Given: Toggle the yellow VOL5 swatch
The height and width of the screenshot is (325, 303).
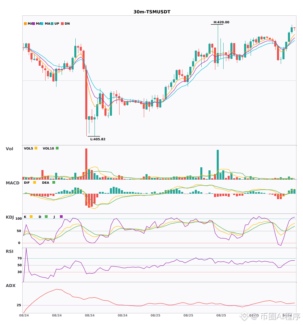Looking at the screenshot, I should pyautogui.click(x=36, y=148).
